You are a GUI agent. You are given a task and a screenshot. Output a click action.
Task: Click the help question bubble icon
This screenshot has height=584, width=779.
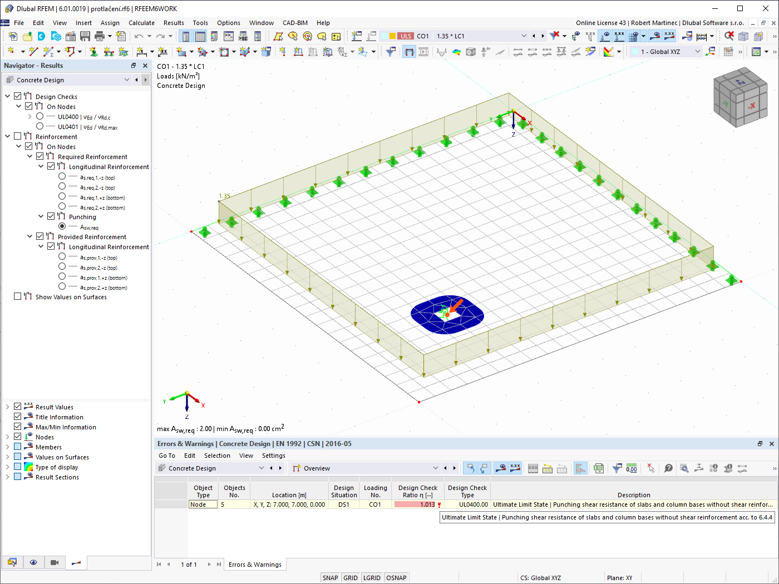[669, 468]
